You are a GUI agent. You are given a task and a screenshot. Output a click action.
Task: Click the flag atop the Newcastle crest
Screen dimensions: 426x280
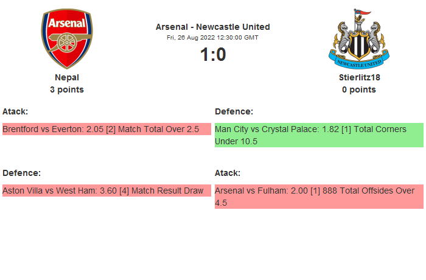tap(364, 13)
